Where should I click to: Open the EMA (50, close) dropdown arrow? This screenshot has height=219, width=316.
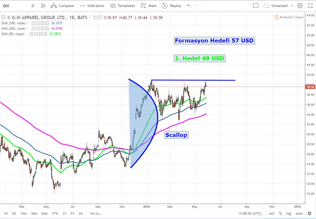tap(26, 34)
